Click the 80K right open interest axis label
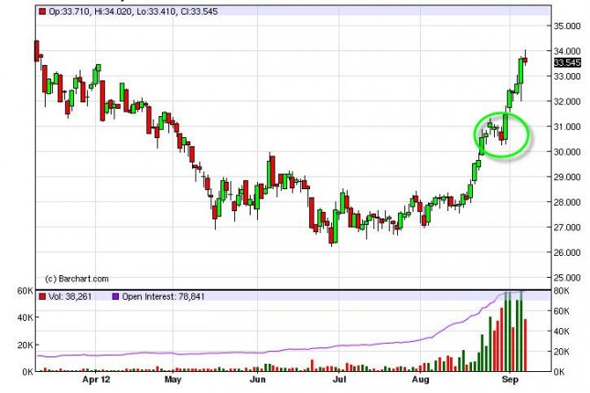Image resolution: width=590 pixels, height=393 pixels. (561, 291)
